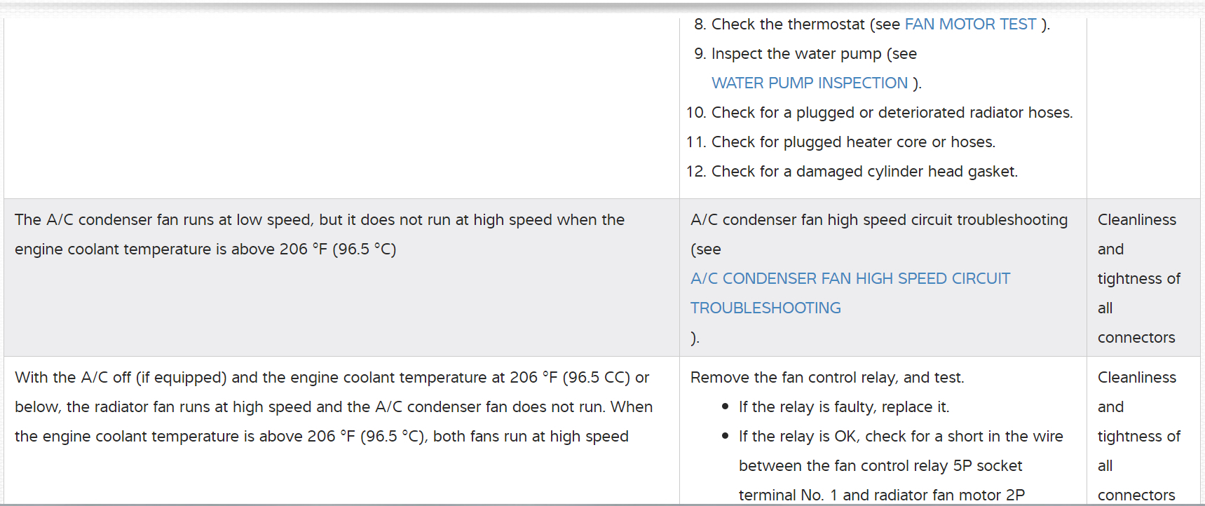
Task: Click 'engine coolant temperature is above 206 °F' in gray row
Action: pyautogui.click(x=205, y=249)
